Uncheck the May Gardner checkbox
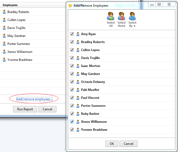Image resolution: width=178 pixels, height=152 pixels. click(x=72, y=74)
